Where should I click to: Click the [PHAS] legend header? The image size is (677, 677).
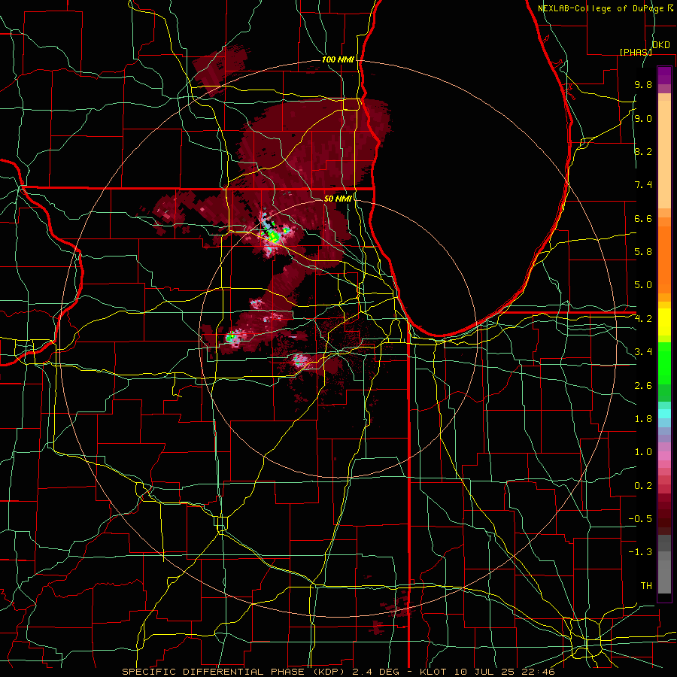636,52
